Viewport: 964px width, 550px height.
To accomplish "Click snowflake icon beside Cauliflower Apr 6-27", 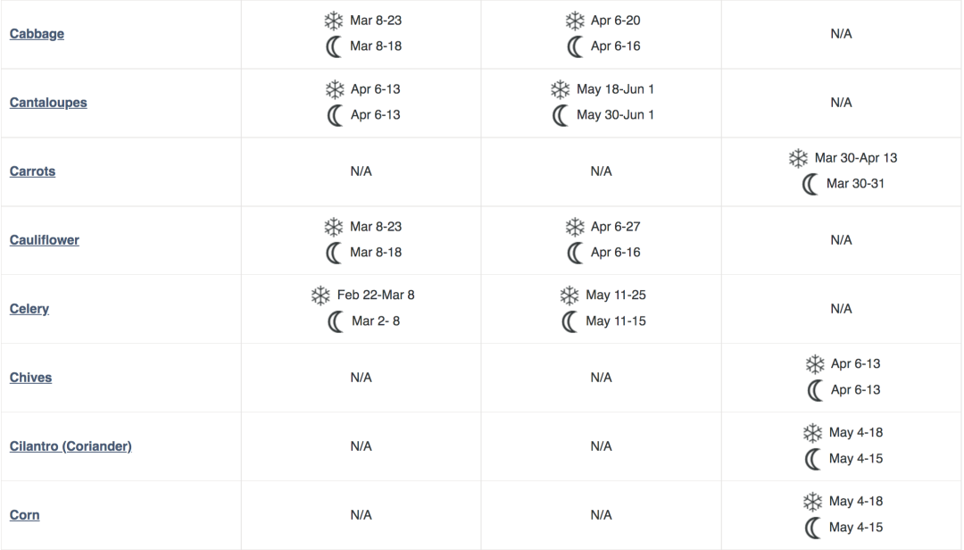I will 575,227.
